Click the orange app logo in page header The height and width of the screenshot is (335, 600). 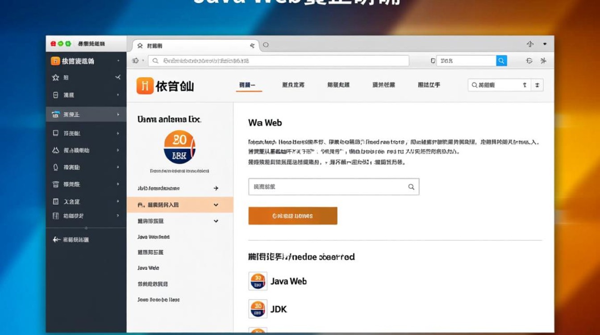click(x=145, y=85)
